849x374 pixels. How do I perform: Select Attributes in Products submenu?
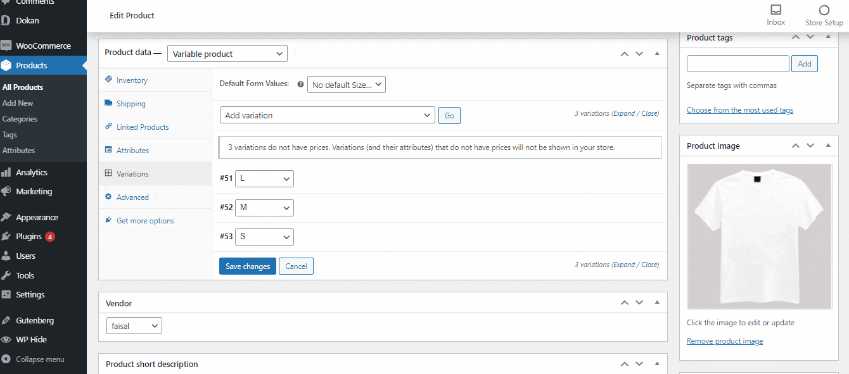(18, 150)
